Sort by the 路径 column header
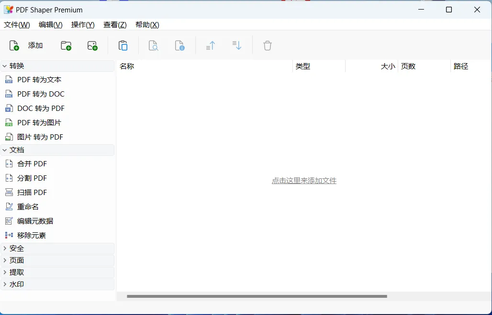492x315 pixels. click(471, 66)
